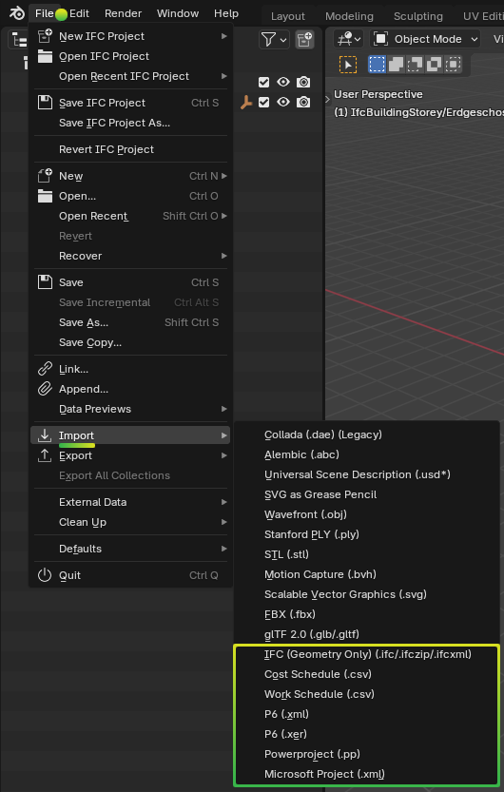Choose Revert IFC Project

coord(131,149)
